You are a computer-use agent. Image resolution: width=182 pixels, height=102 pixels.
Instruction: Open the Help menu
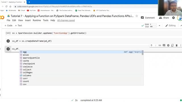pos(53,20)
